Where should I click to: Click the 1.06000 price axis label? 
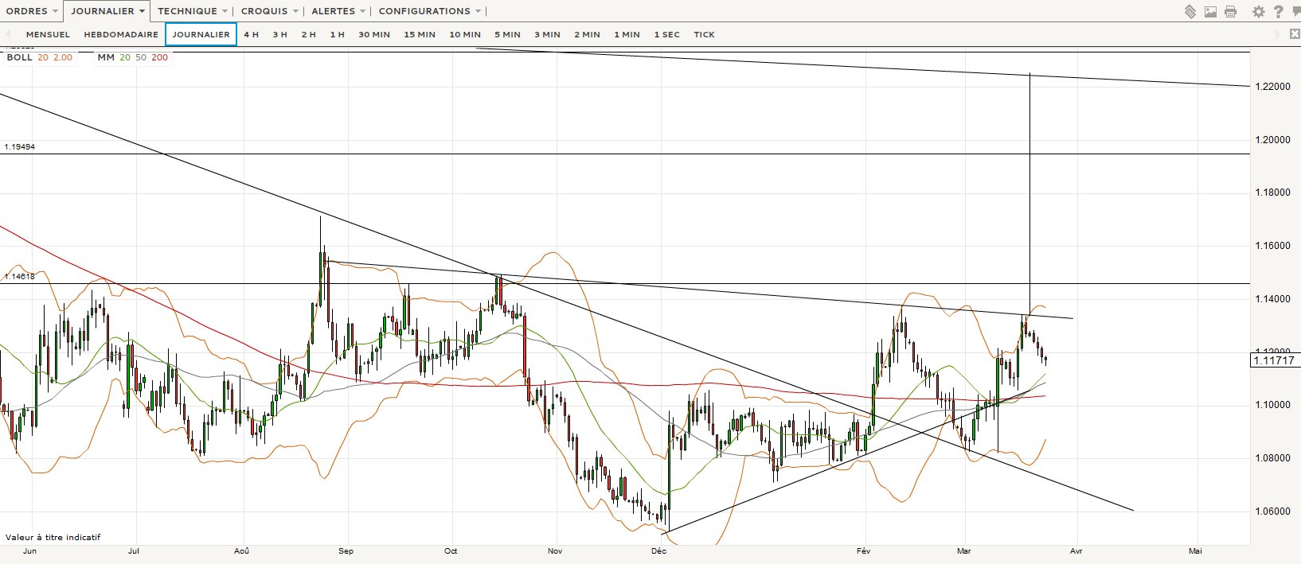(1273, 511)
